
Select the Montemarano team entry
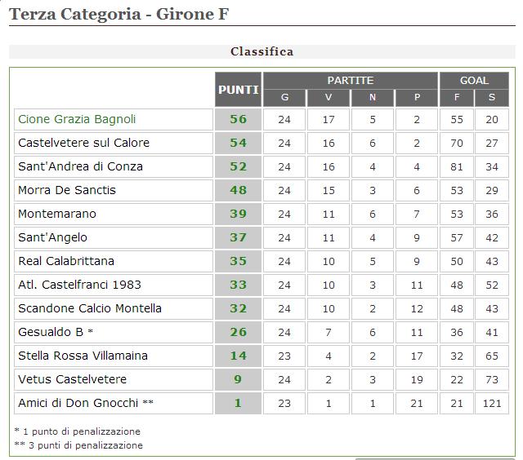point(57,214)
